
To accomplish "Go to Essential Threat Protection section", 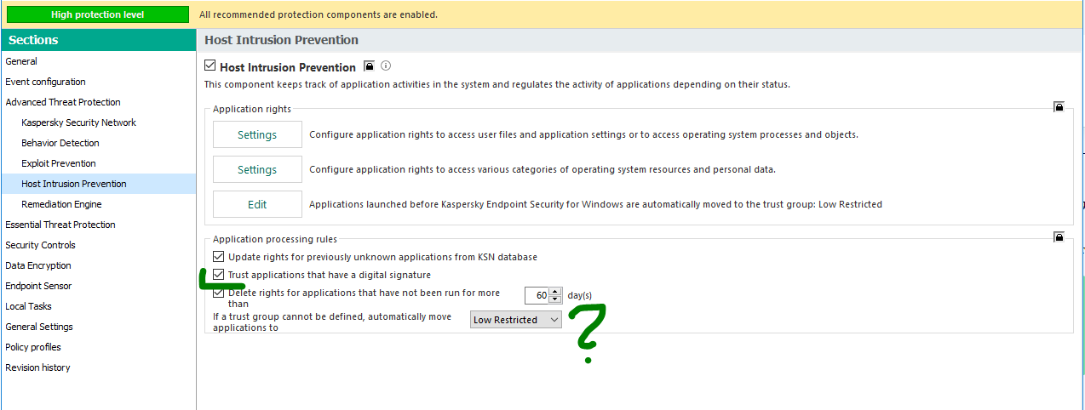I will [60, 225].
